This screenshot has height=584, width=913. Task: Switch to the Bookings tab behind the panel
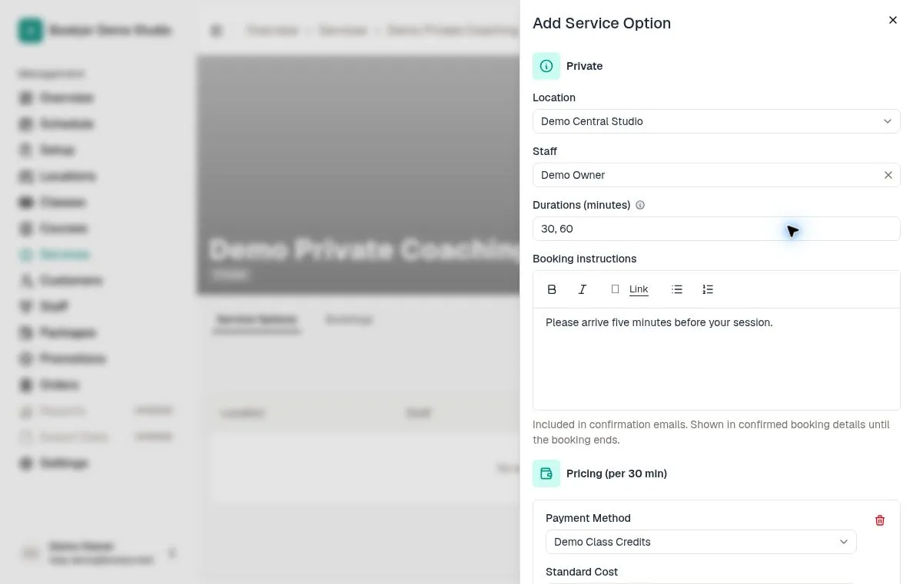349,319
